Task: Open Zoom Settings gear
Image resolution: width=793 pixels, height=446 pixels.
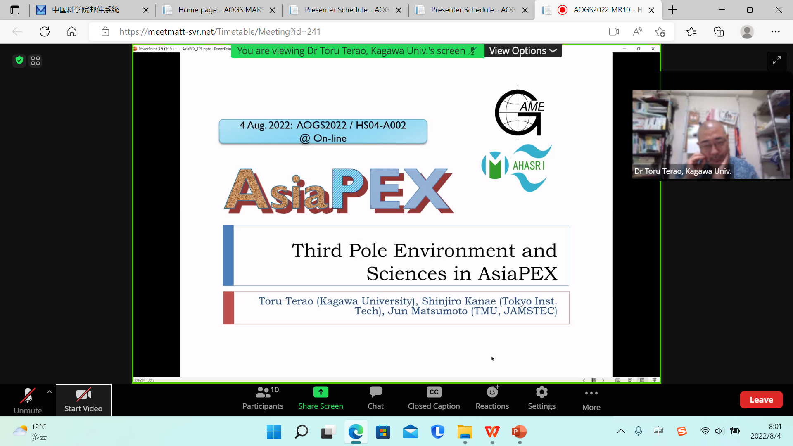Action: (541, 398)
